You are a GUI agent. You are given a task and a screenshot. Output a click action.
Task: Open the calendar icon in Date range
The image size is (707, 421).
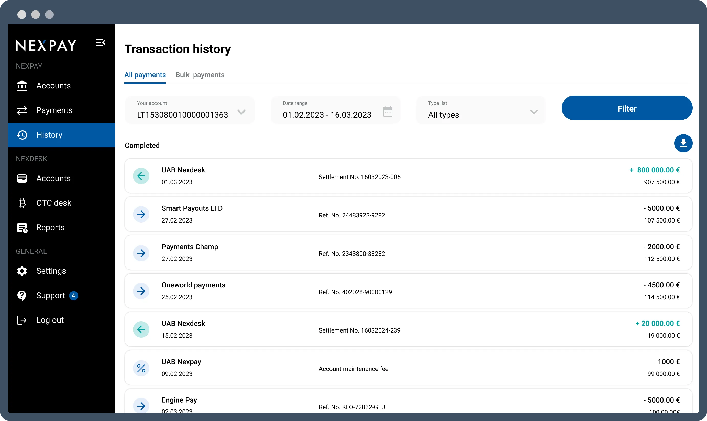point(388,112)
